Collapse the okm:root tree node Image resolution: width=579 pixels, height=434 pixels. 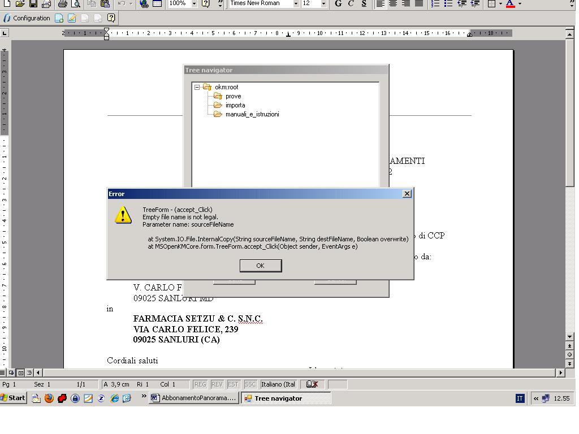pyautogui.click(x=196, y=87)
